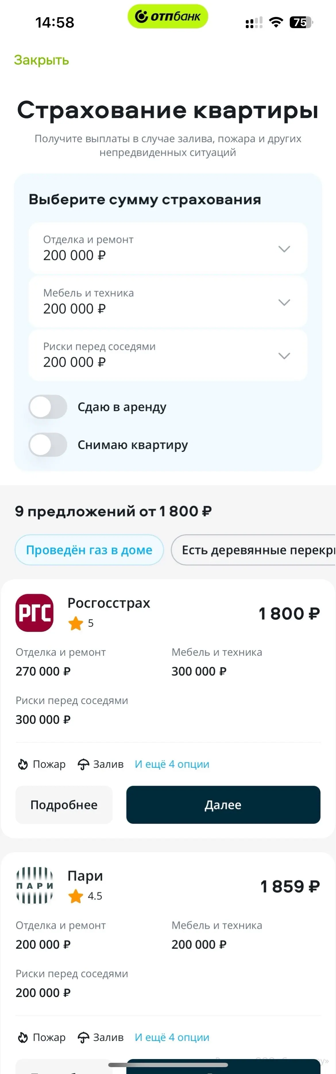The height and width of the screenshot is (1074, 336).
Task: Open 'Риски перед соседями' amount selector
Action: pyautogui.click(x=168, y=355)
